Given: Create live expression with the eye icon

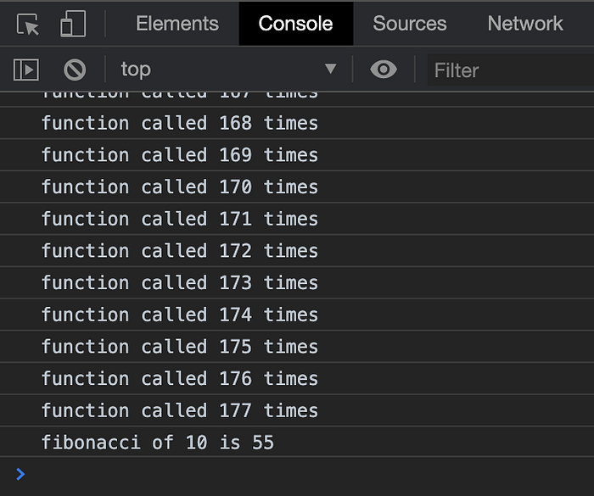Looking at the screenshot, I should [384, 70].
